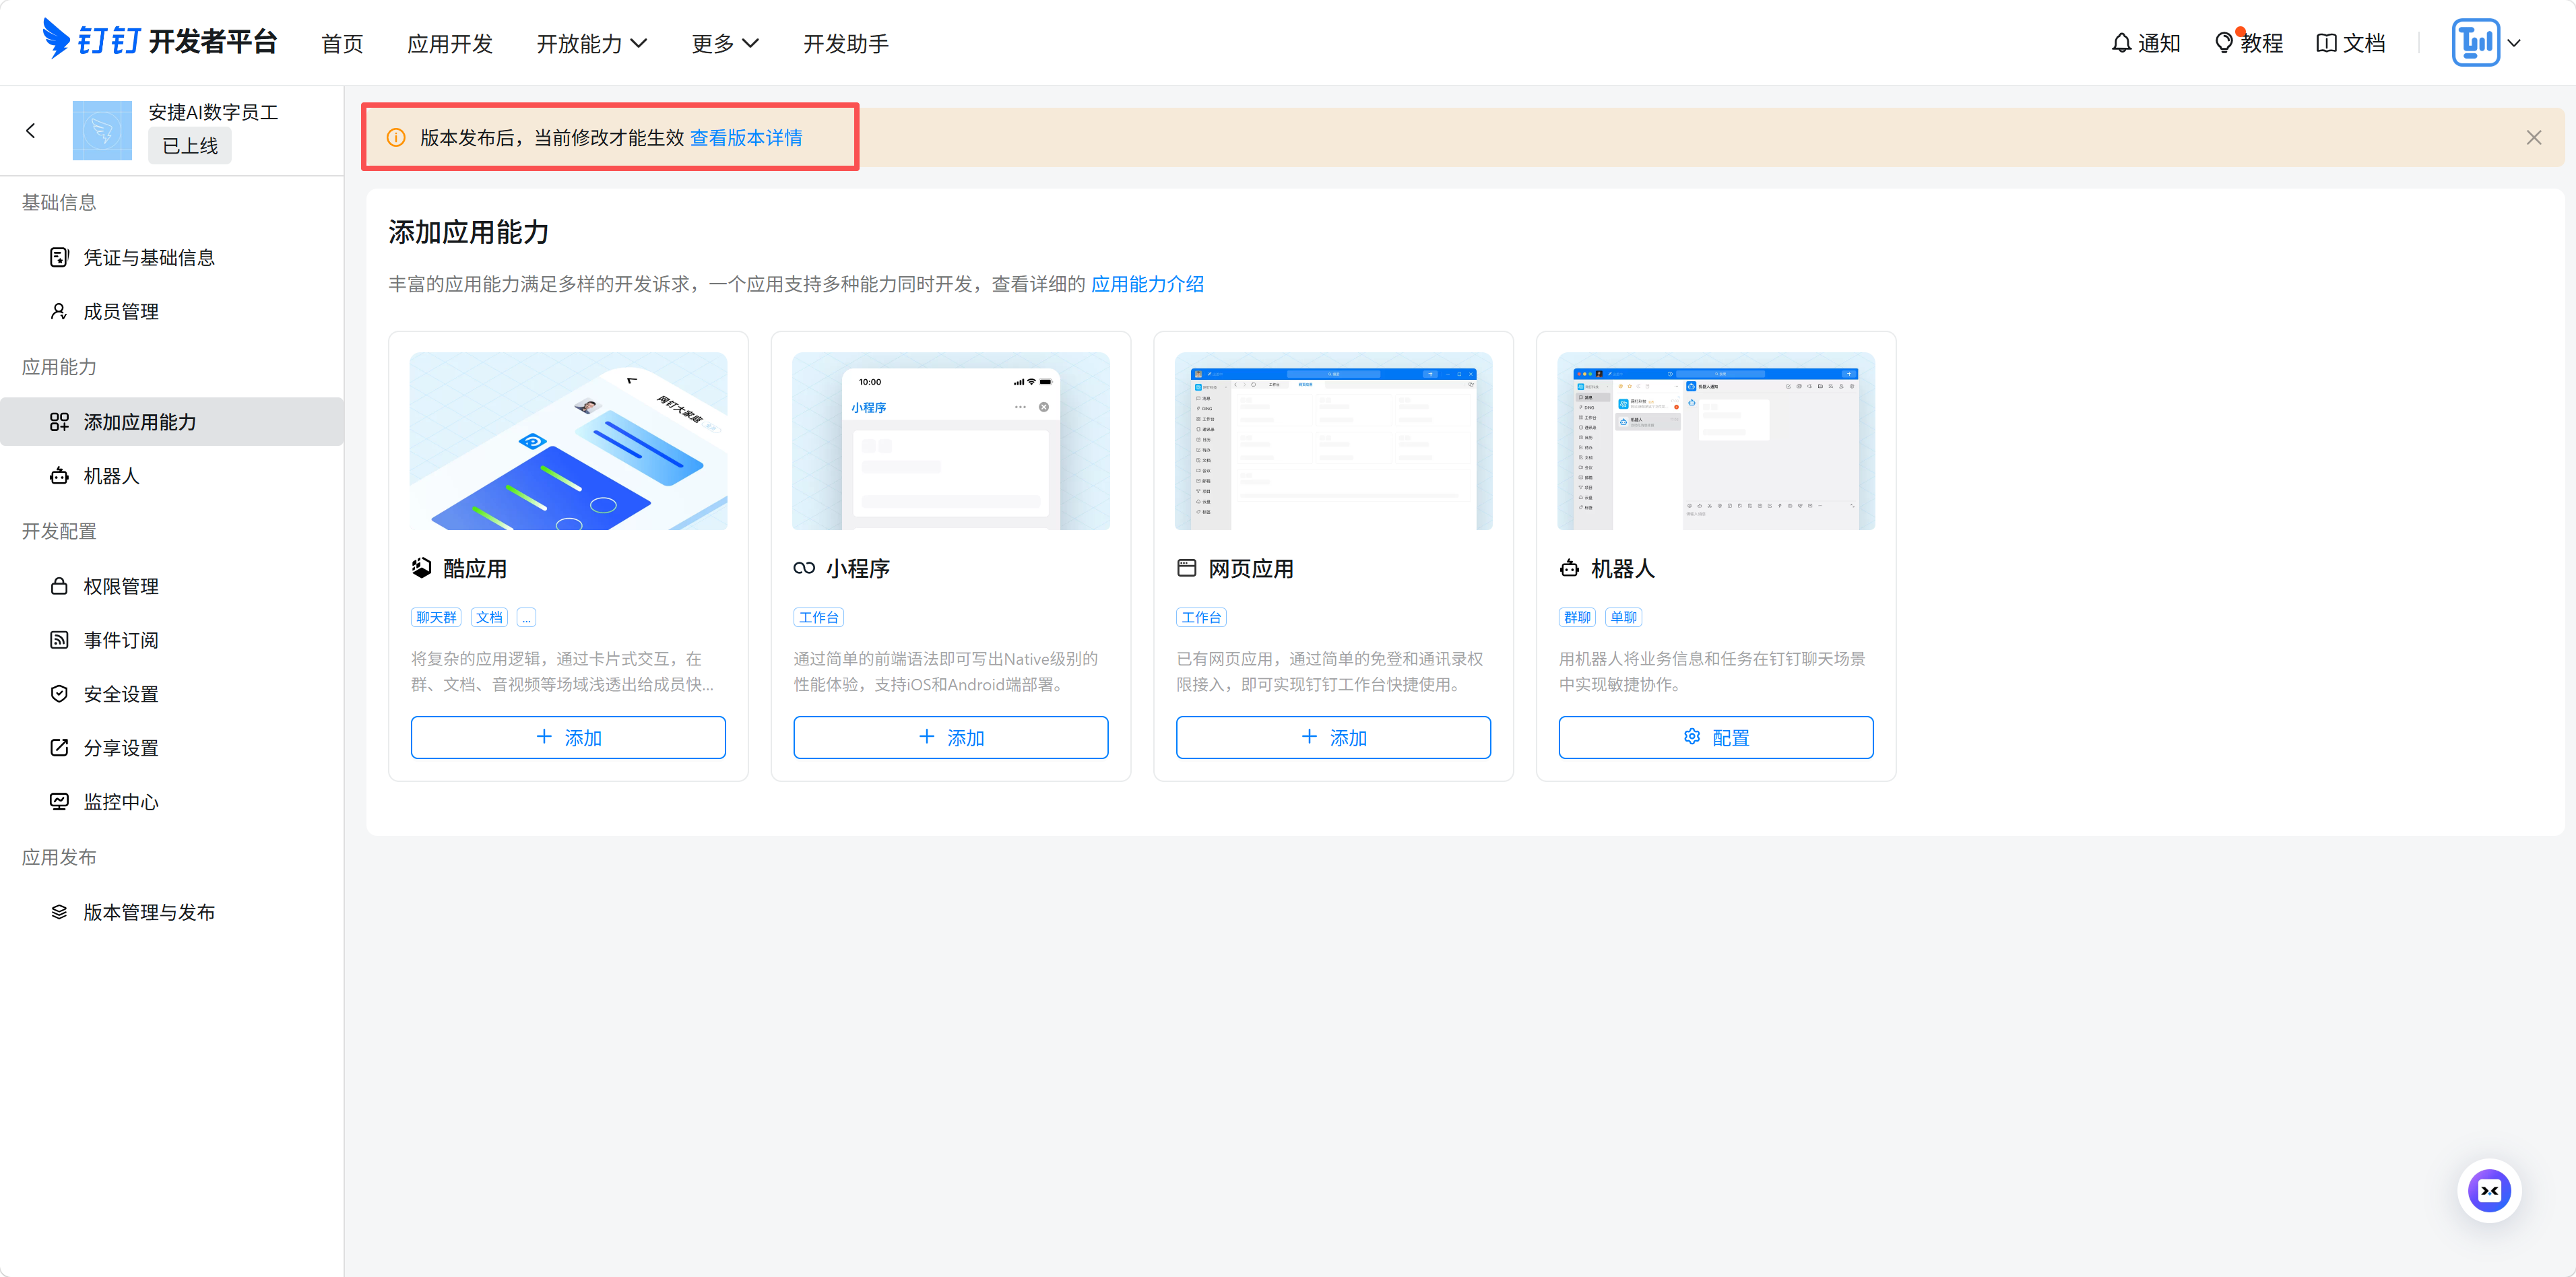Viewport: 2576px width, 1277px height.
Task: Open 安全设置 in the sidebar
Action: coord(172,694)
